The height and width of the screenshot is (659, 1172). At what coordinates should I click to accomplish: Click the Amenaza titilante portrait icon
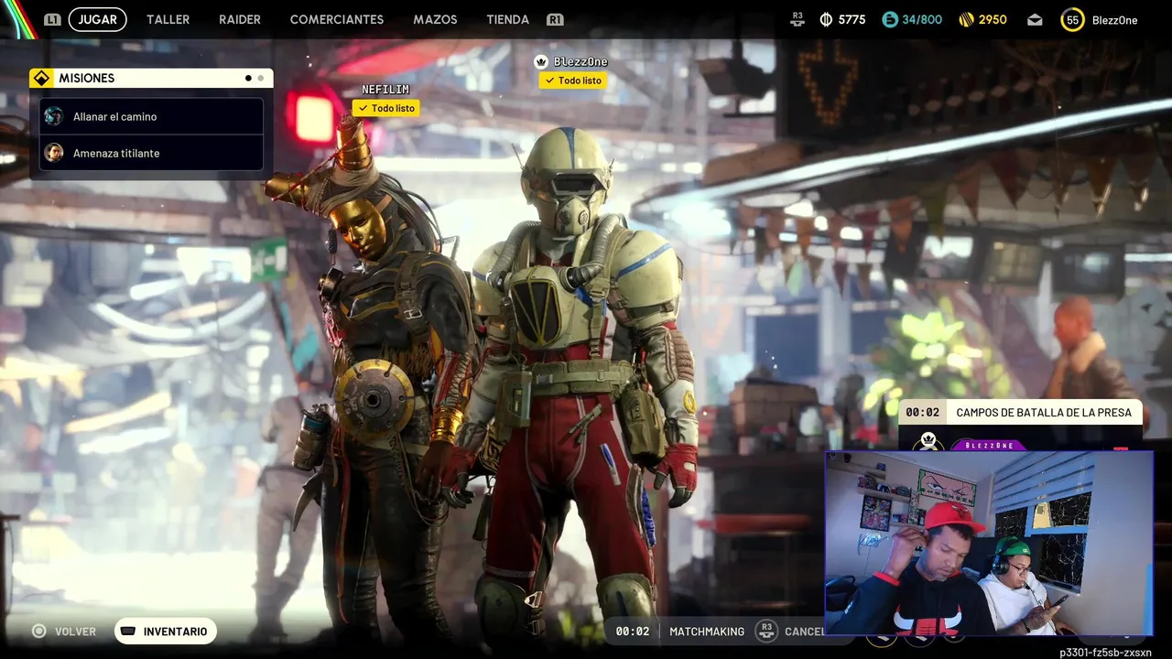click(x=54, y=153)
